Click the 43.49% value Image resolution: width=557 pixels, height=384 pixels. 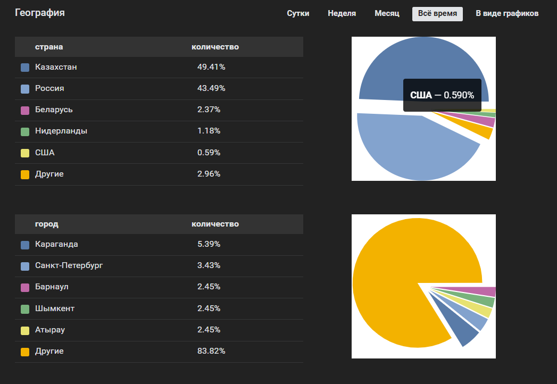pyautogui.click(x=211, y=88)
